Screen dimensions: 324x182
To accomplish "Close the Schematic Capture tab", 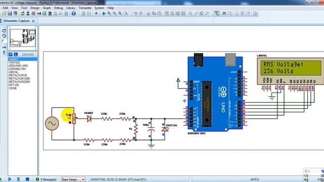I will tap(33, 21).
